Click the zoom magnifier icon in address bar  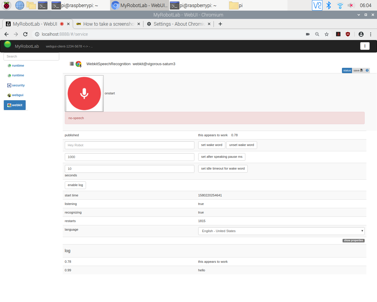[x=317, y=34]
